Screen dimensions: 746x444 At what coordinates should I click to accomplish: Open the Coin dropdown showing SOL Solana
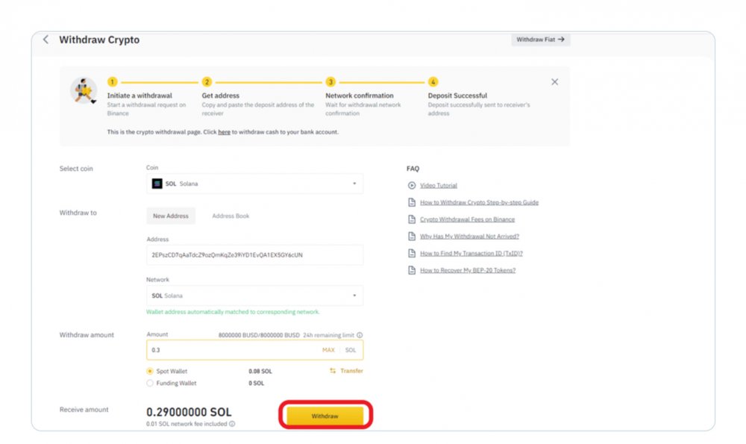click(x=254, y=184)
